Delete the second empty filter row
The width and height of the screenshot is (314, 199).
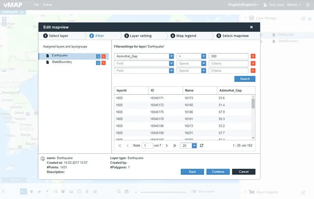[x=253, y=63]
